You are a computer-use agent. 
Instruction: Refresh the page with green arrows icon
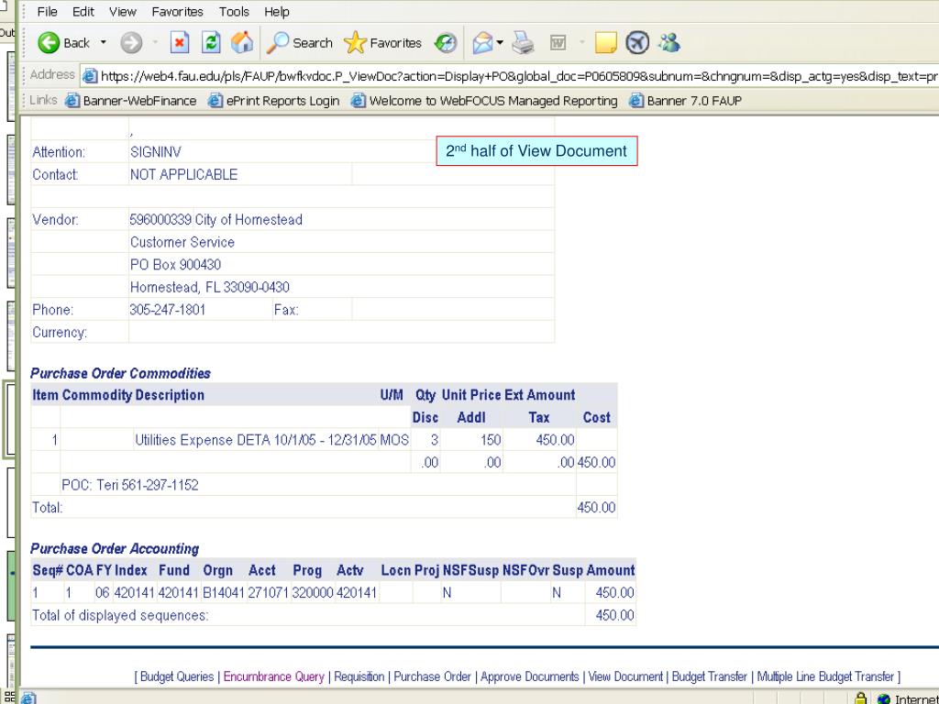coord(211,43)
